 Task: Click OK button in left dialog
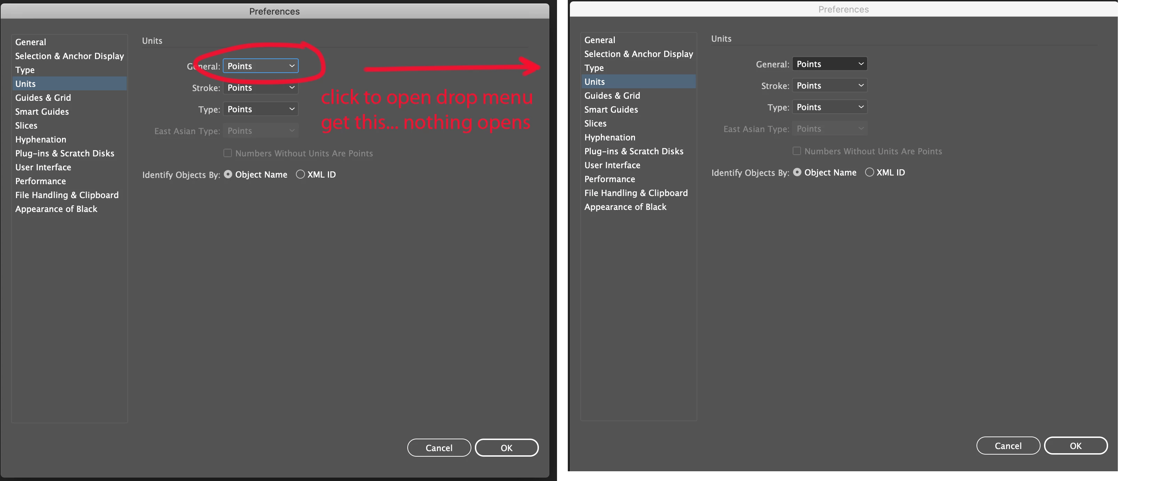[506, 448]
